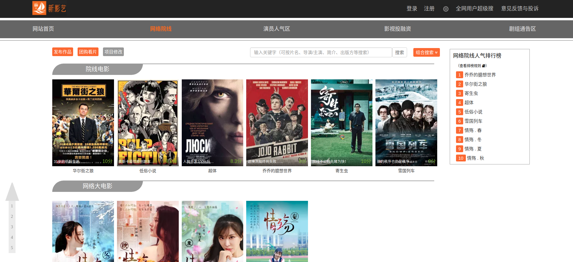This screenshot has width=573, height=262.
Task: Open the 网络院线 navigation tab
Action: (161, 29)
